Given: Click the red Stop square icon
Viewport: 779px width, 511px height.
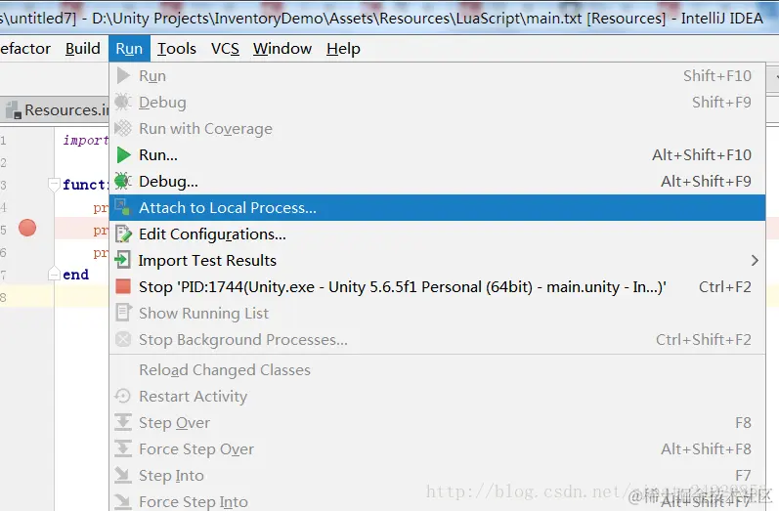Looking at the screenshot, I should 123,286.
